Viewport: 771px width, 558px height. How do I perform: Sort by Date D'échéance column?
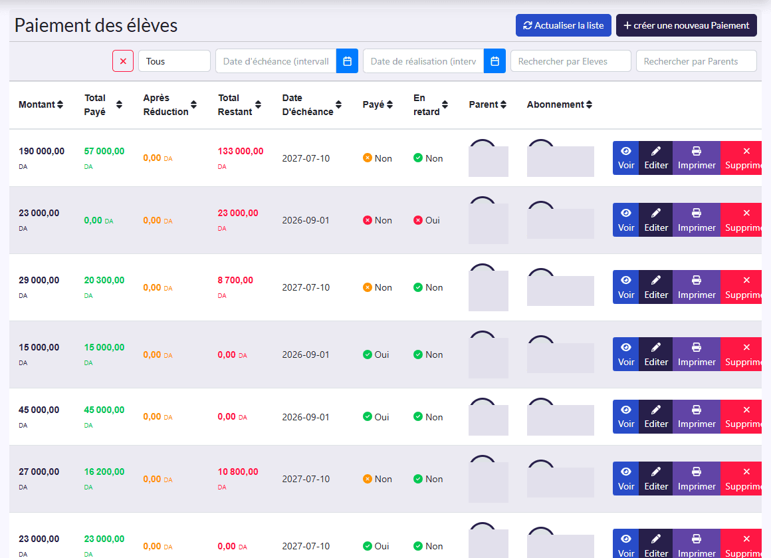click(x=312, y=105)
